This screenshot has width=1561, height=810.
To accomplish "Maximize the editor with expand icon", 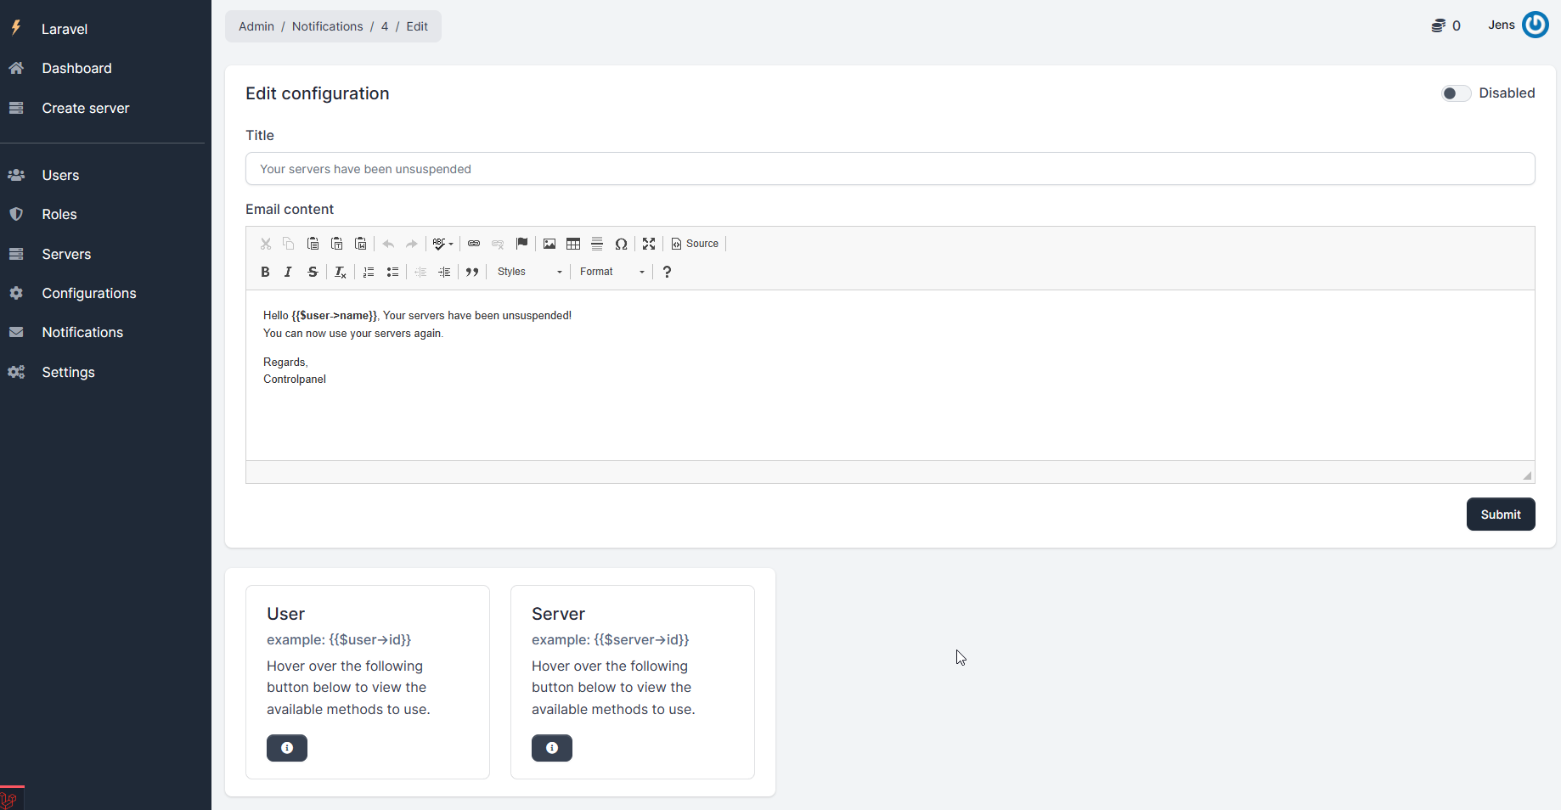I will coord(649,244).
